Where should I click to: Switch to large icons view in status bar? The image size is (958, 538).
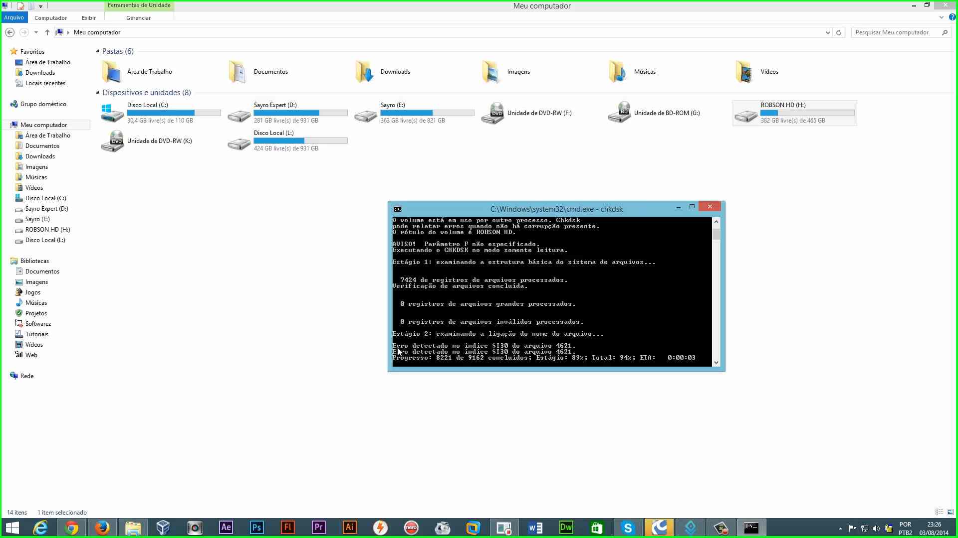tap(951, 512)
